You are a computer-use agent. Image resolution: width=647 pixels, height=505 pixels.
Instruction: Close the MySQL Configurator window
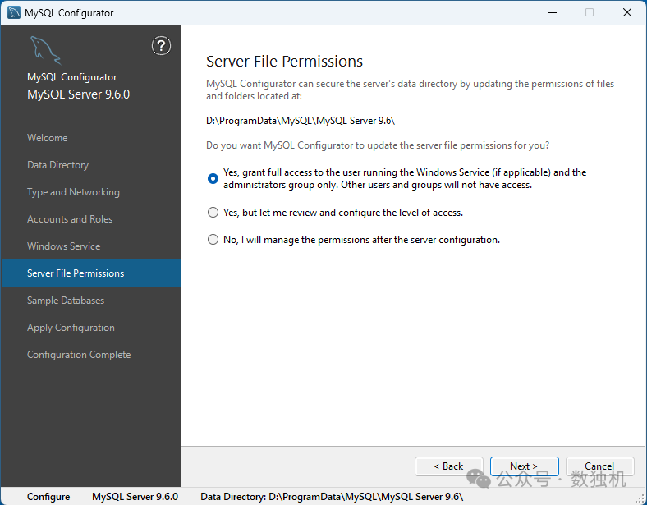pos(627,12)
